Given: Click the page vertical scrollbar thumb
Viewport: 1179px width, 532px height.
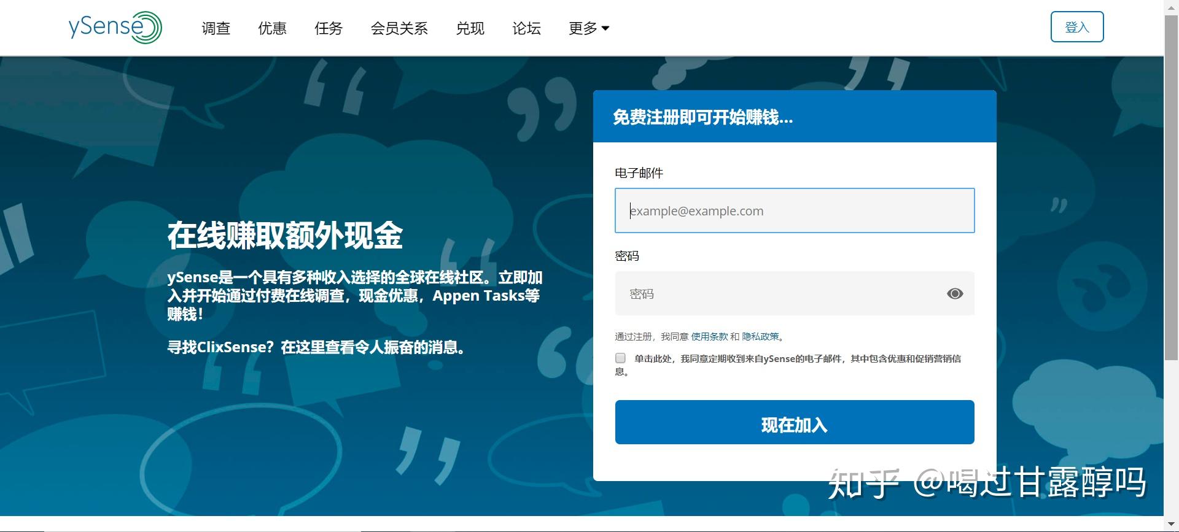Looking at the screenshot, I should (1172, 187).
